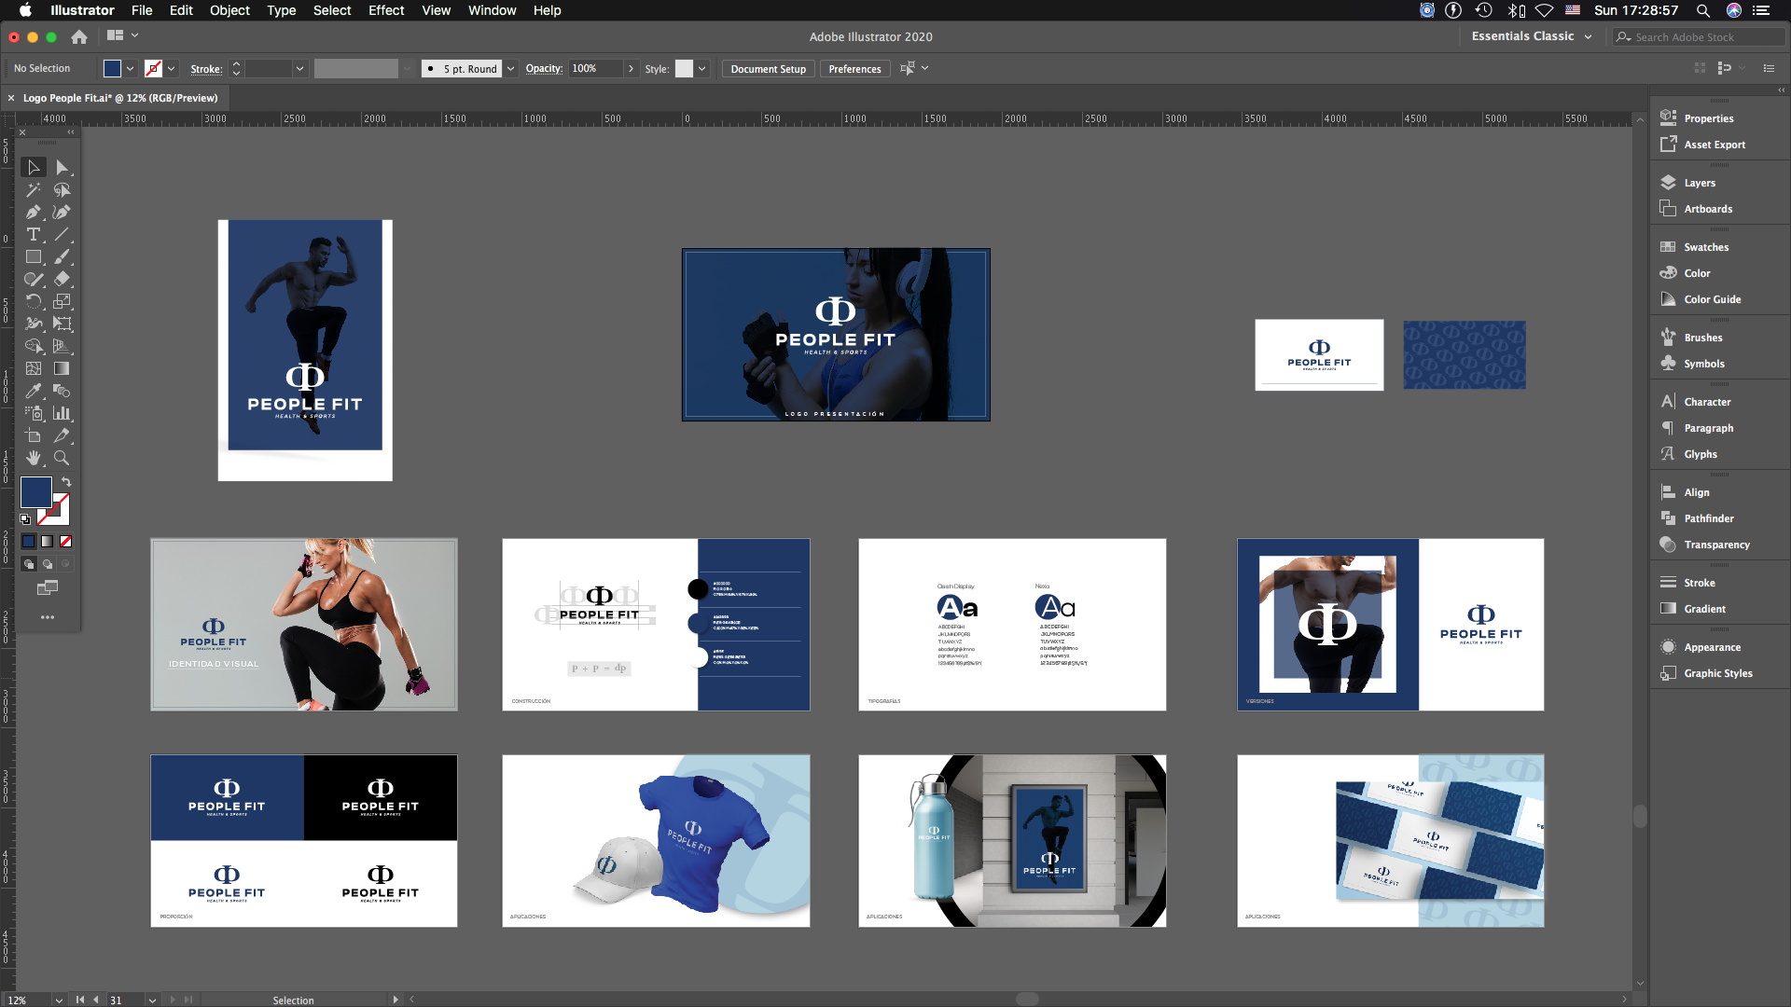Select the Lasso tool

[x=62, y=190]
